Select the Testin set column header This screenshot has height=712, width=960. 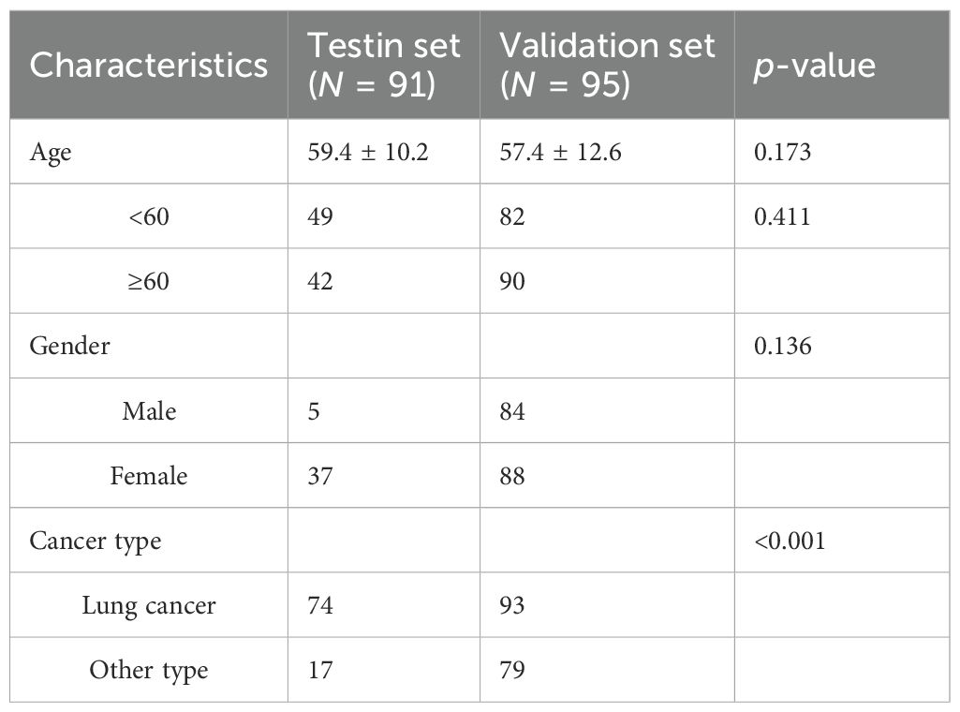tap(385, 65)
